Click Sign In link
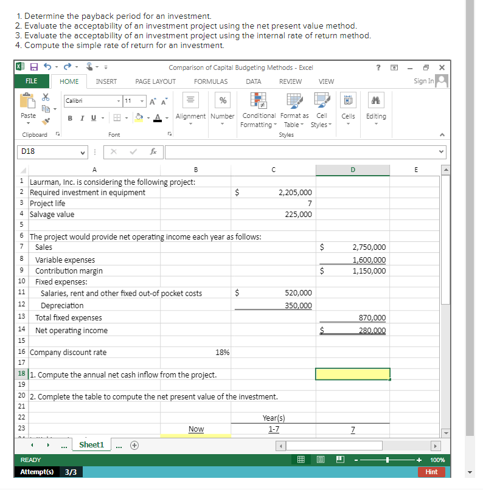Screen dimensions: 483x490 point(423,81)
